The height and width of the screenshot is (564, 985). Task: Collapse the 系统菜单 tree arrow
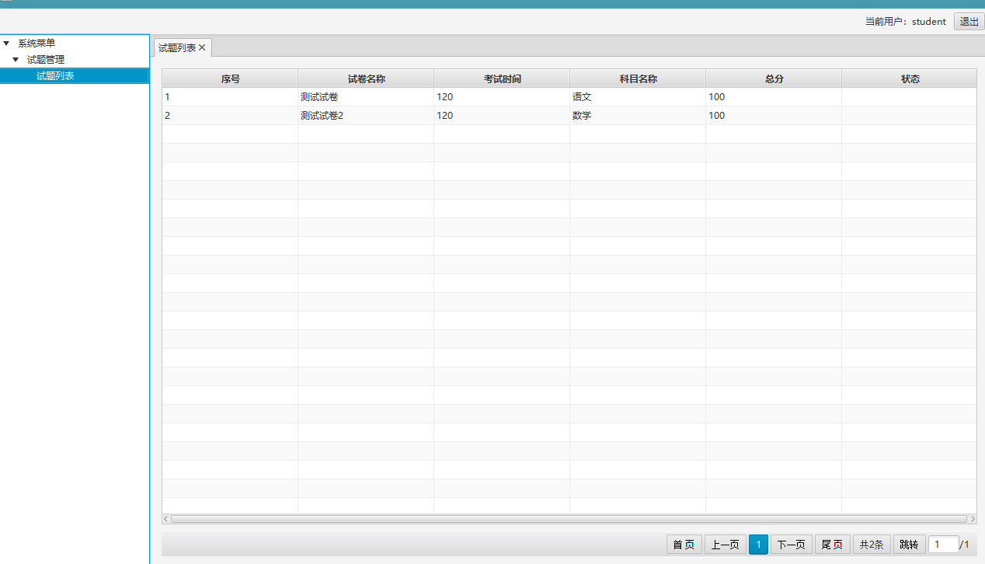(7, 44)
